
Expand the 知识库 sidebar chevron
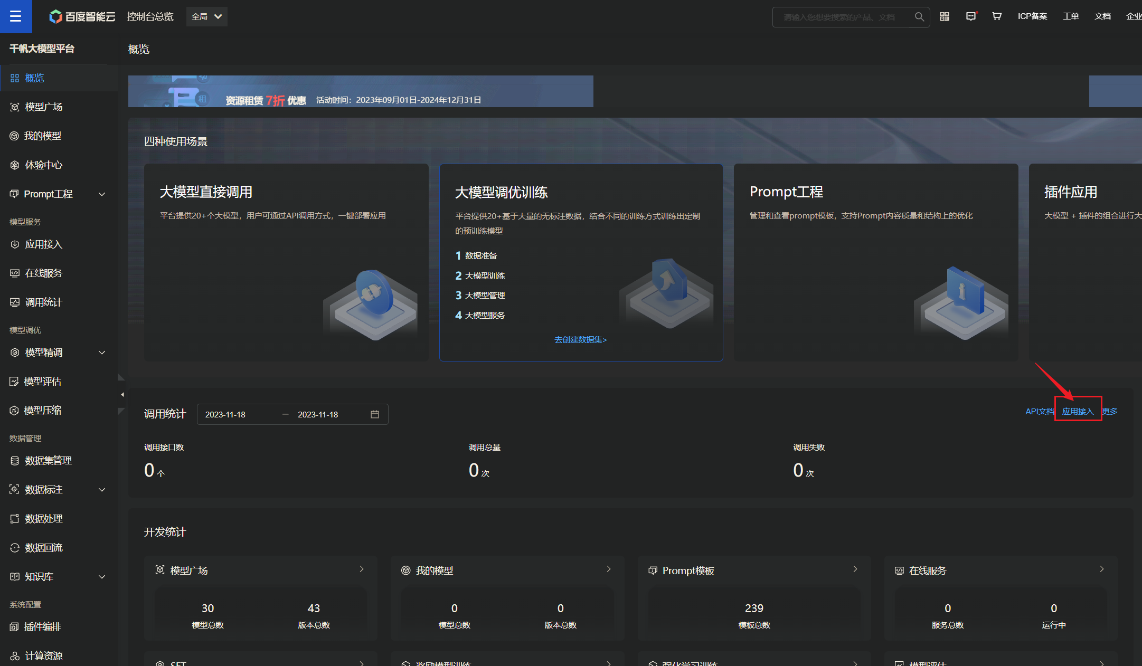(x=102, y=577)
